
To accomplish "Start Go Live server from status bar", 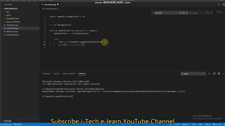I will coord(217,125).
